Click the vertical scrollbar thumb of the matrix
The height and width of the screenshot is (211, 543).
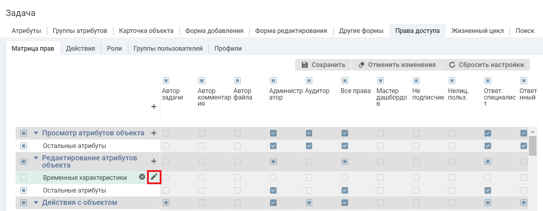coord(532,145)
